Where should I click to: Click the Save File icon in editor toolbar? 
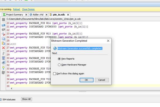(3, 20)
